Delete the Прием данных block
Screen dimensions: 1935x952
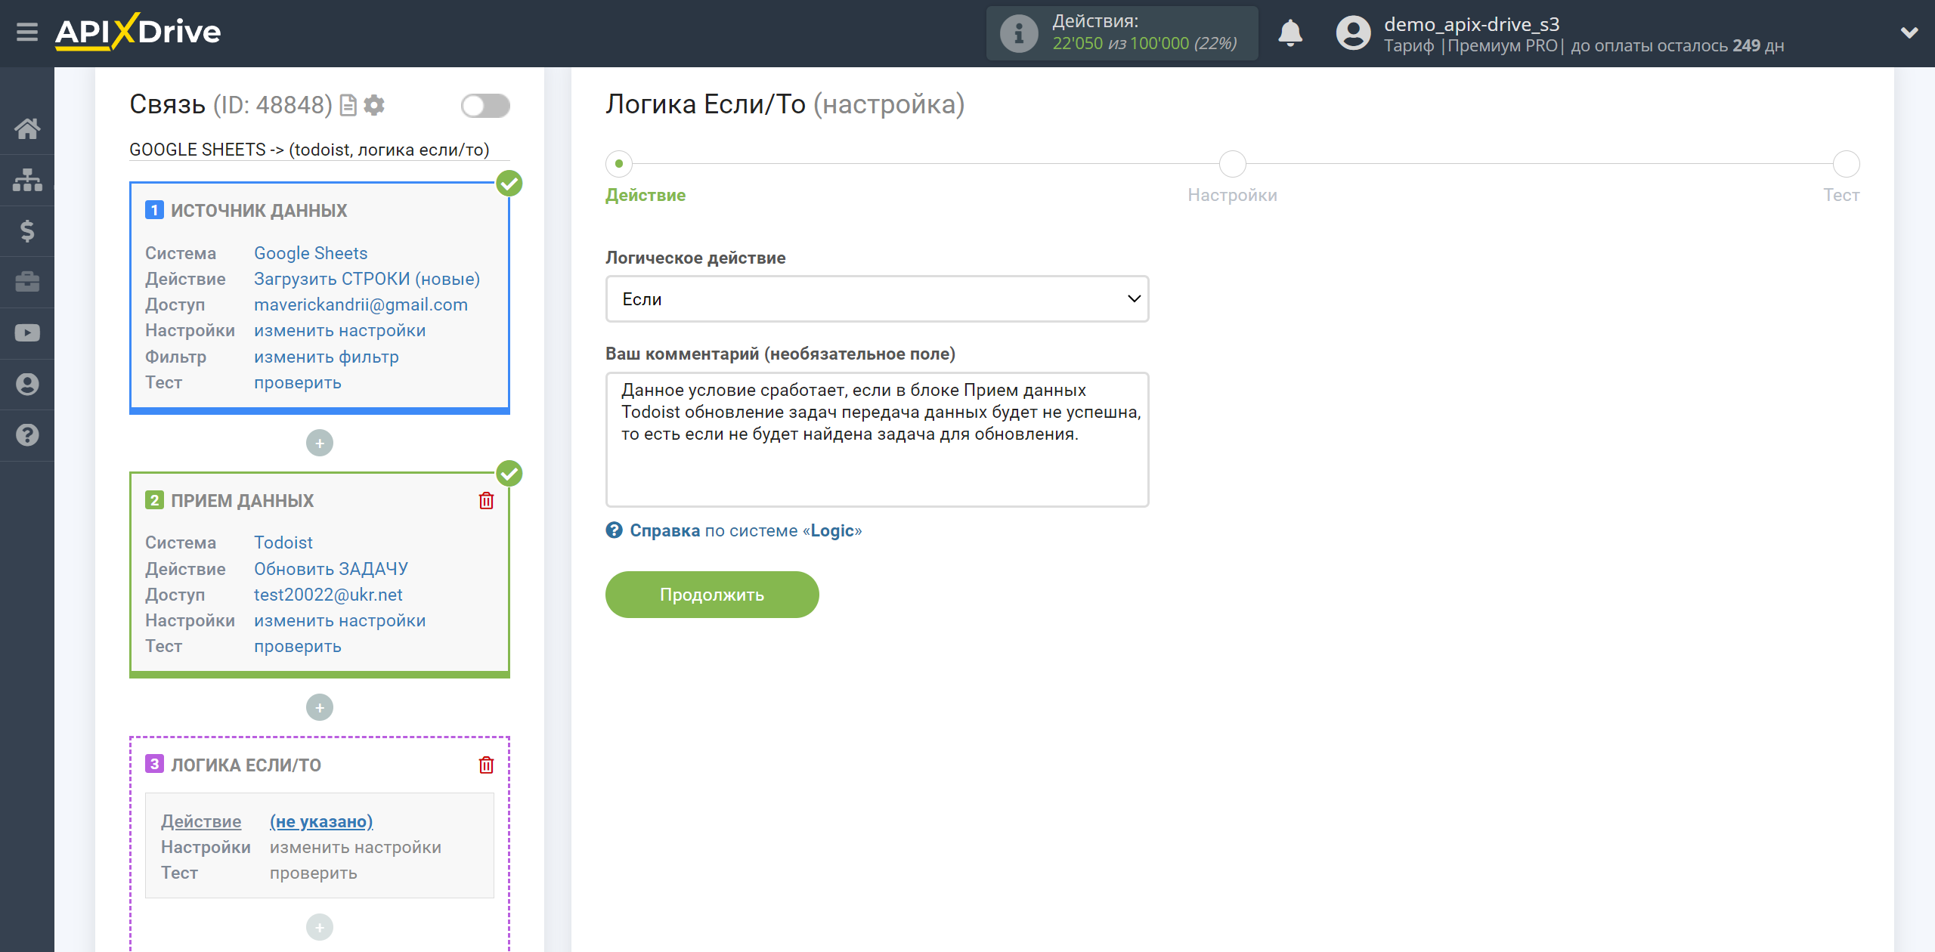[x=486, y=500]
